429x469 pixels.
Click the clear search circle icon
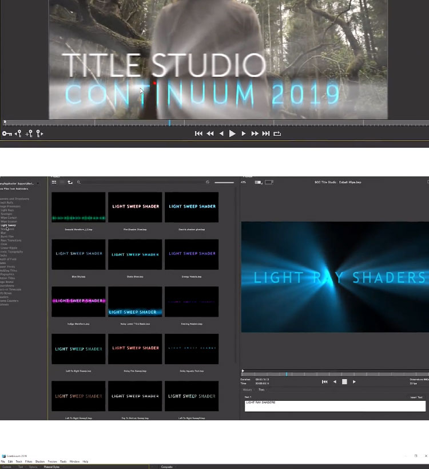[x=208, y=182]
